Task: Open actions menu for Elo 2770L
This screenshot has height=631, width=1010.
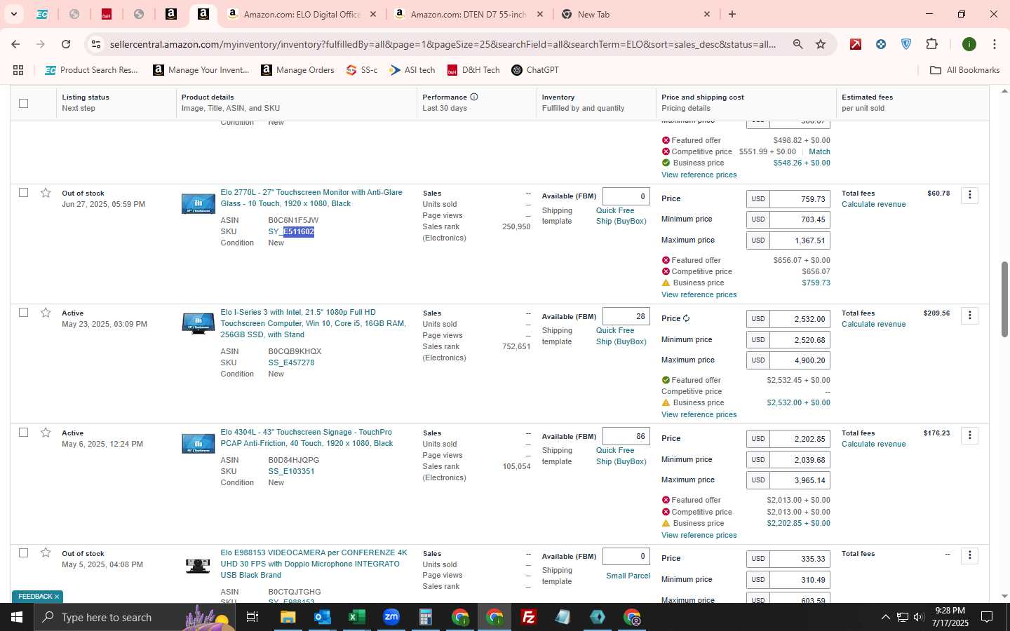Action: (969, 195)
